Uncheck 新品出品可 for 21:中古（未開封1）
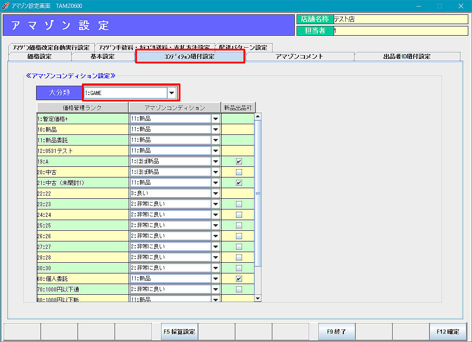The width and height of the screenshot is (472, 342). point(239,183)
